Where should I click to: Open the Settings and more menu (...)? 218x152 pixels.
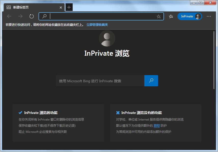tap(209, 16)
